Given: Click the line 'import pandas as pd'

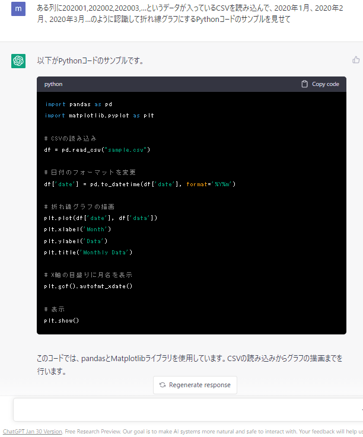Looking at the screenshot, I should pyautogui.click(x=78, y=104).
